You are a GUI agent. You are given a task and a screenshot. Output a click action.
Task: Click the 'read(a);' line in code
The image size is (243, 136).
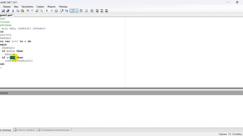click(8, 48)
